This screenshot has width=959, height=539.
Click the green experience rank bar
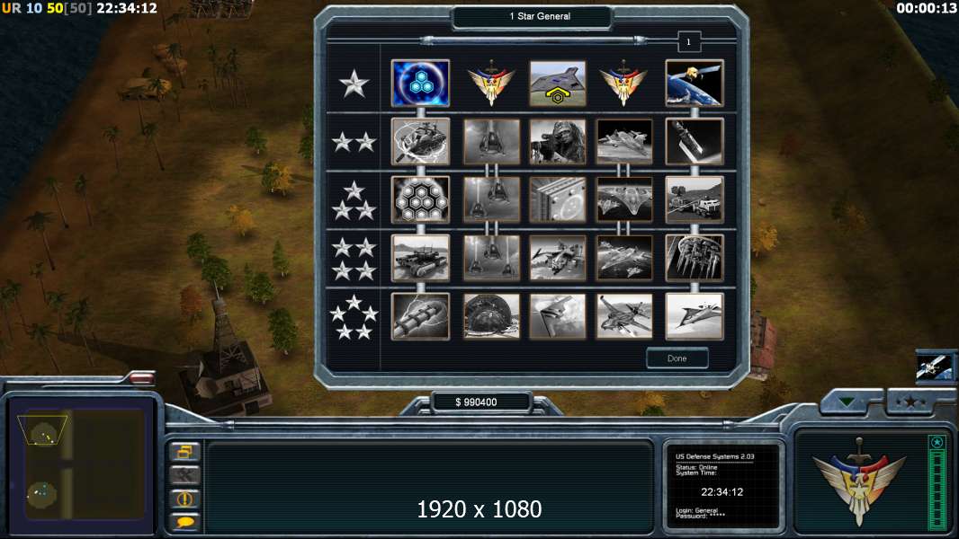click(937, 482)
